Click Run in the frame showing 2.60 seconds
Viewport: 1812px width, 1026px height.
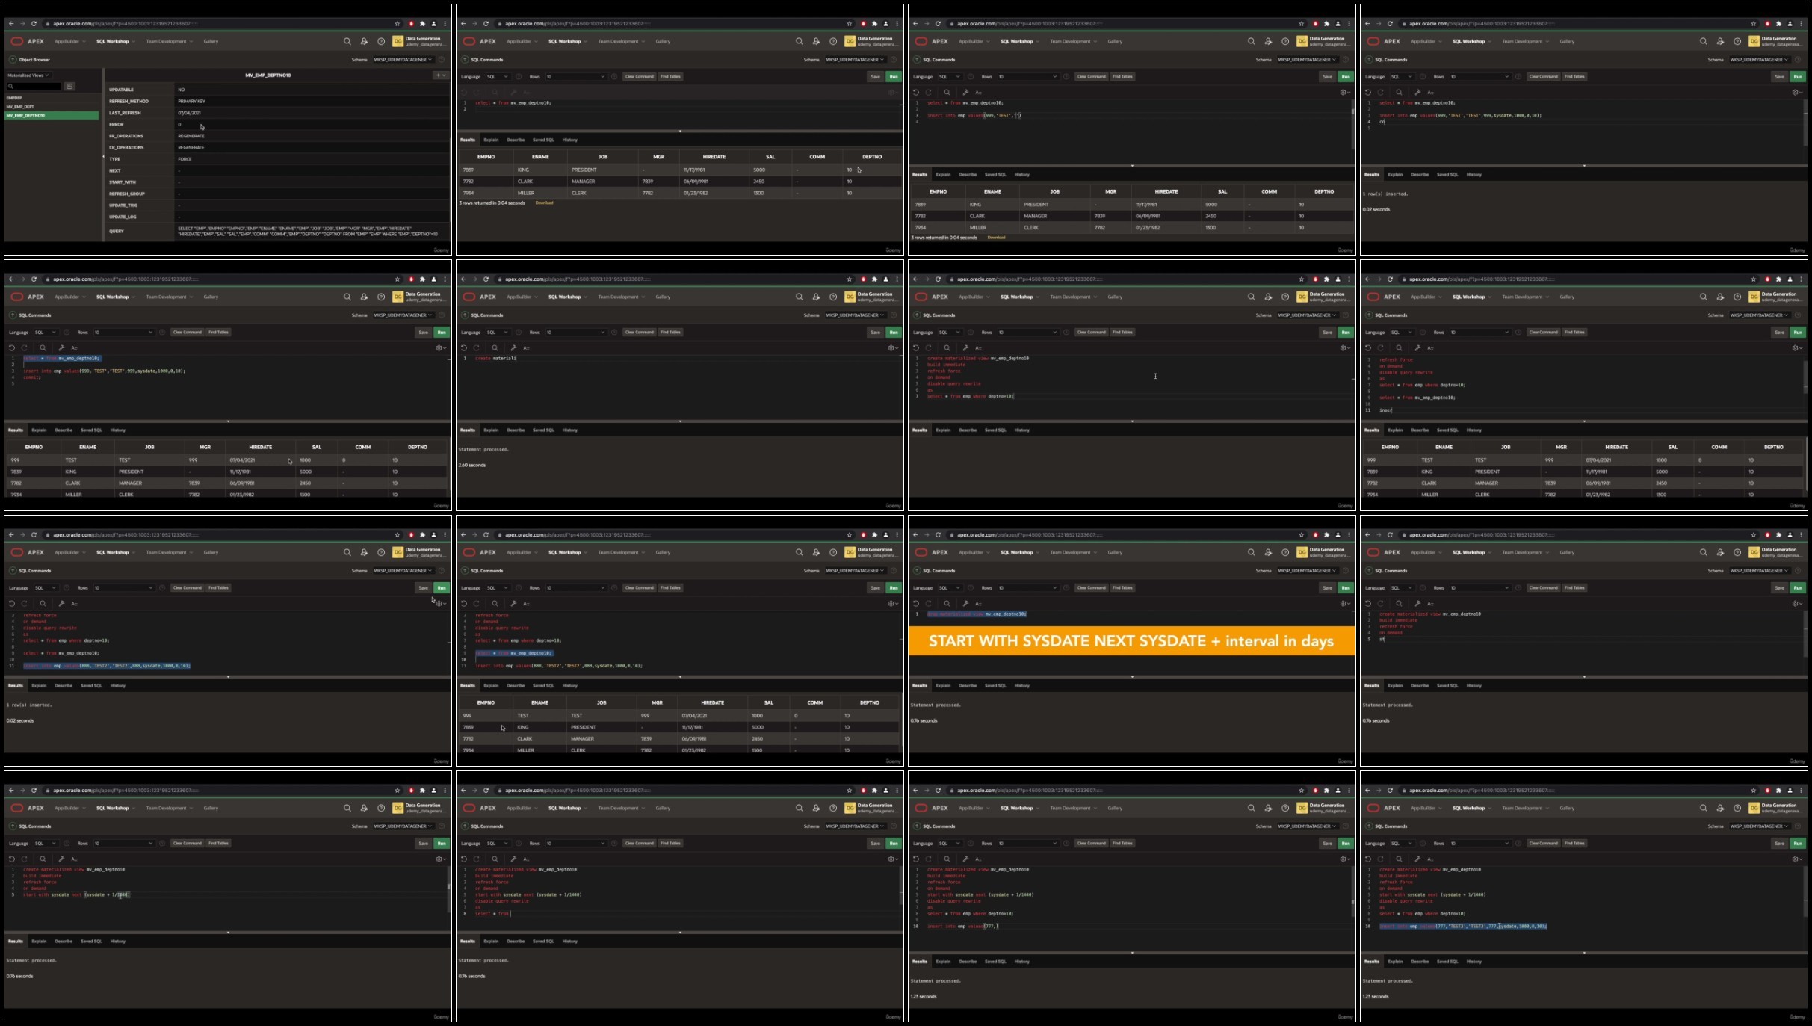[x=894, y=332]
